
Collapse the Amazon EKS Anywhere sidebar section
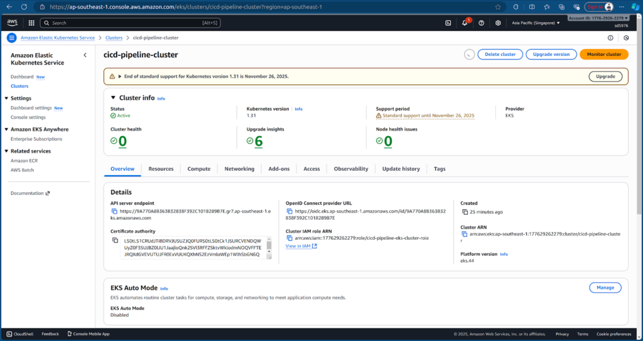[6, 129]
